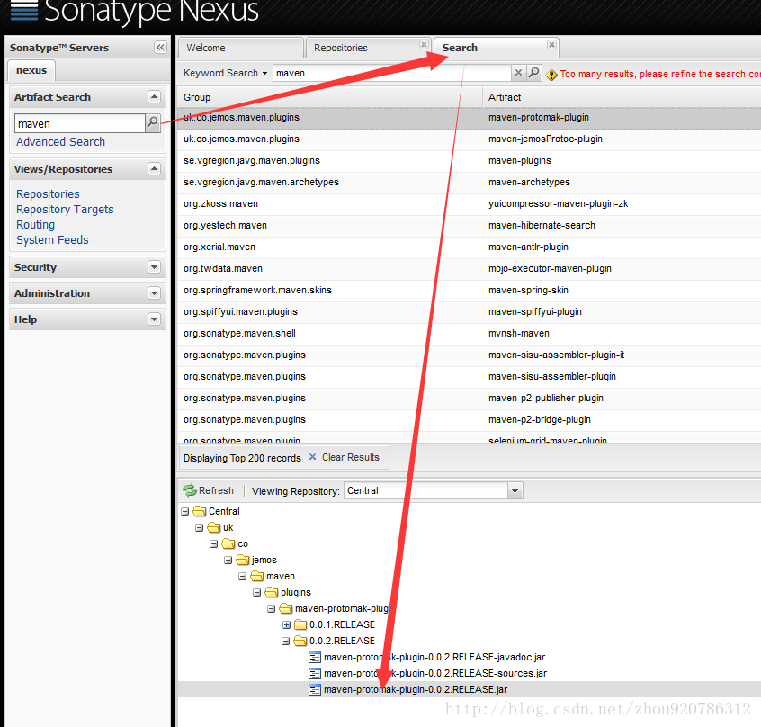761x727 pixels.
Task: Switch to the Welcome tab
Action: 241,48
